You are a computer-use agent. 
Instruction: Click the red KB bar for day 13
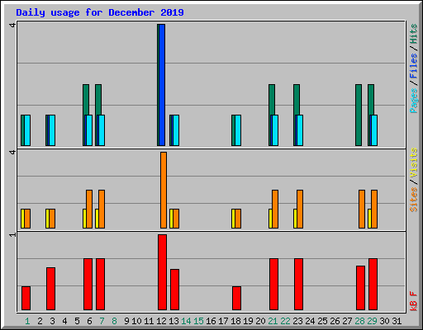coord(174,290)
